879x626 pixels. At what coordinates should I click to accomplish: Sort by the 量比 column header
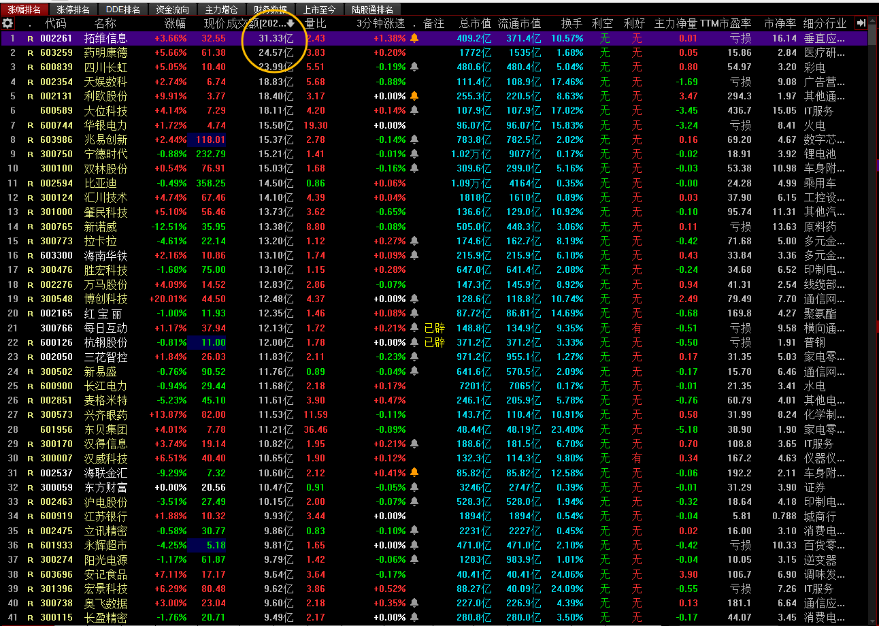pyautogui.click(x=315, y=23)
